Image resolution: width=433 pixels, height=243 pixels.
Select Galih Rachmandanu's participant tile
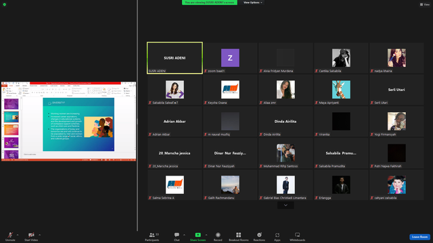point(230,184)
